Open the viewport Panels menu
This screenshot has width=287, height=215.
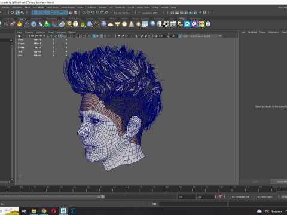pos(72,32)
